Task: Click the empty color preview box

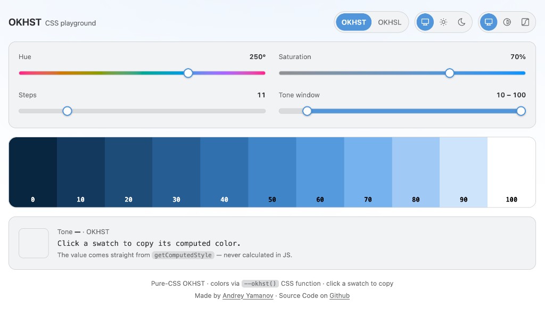Action: click(34, 243)
